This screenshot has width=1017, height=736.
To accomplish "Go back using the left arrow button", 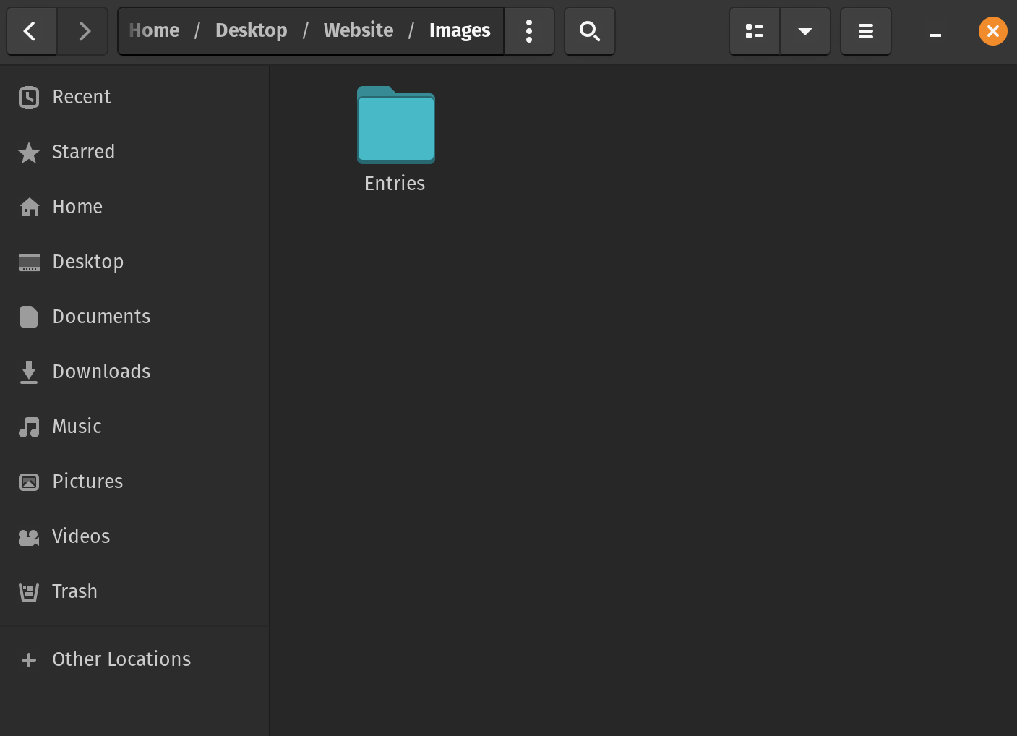I will point(31,31).
